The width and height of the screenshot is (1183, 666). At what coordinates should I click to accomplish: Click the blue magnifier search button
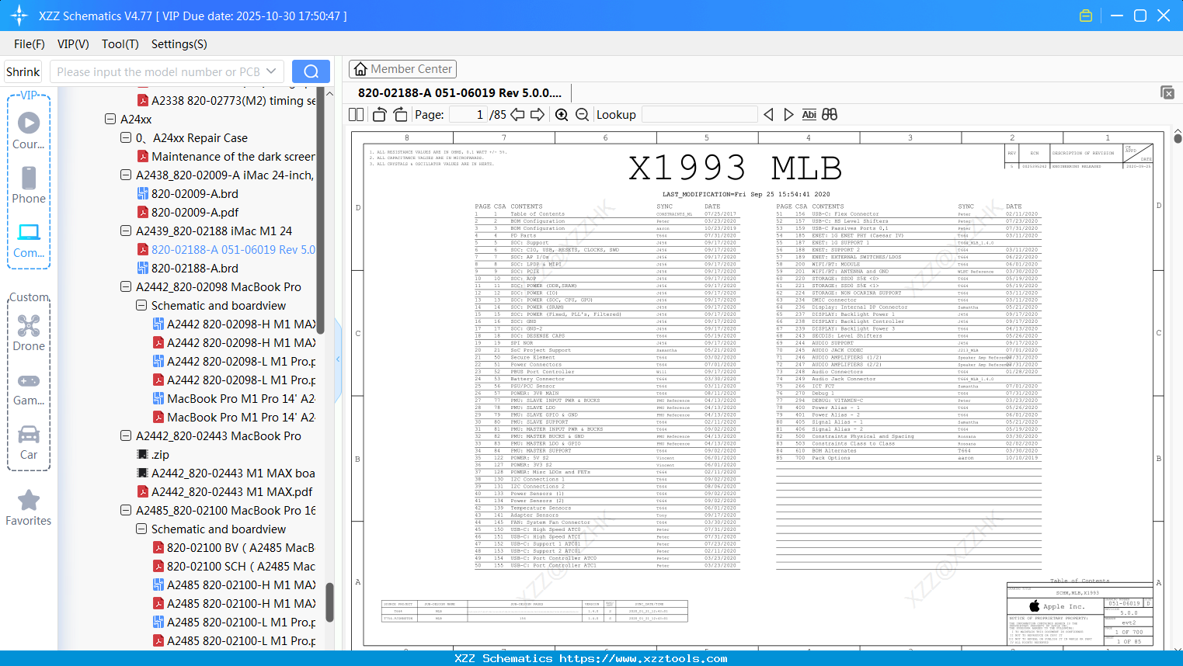311,71
